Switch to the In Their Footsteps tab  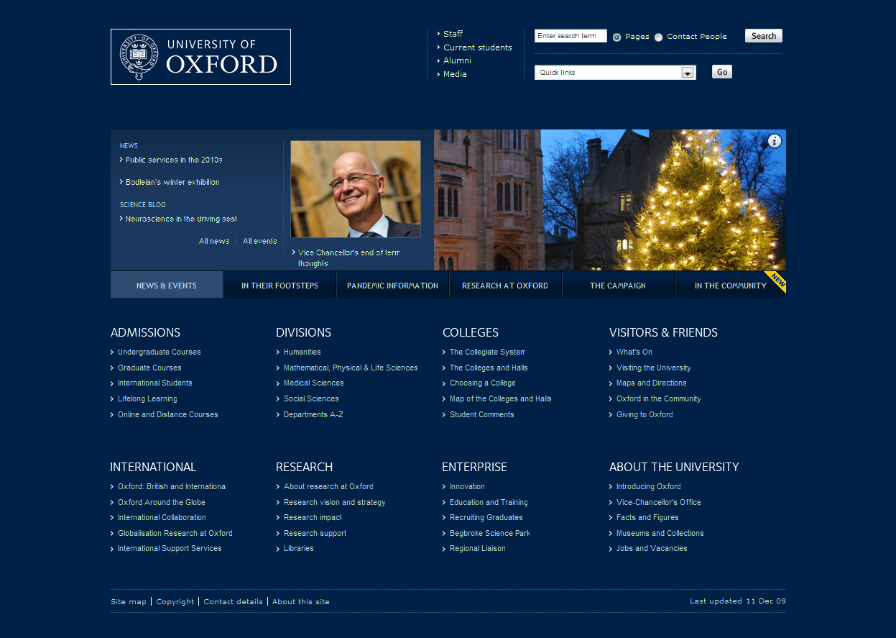pyautogui.click(x=280, y=285)
